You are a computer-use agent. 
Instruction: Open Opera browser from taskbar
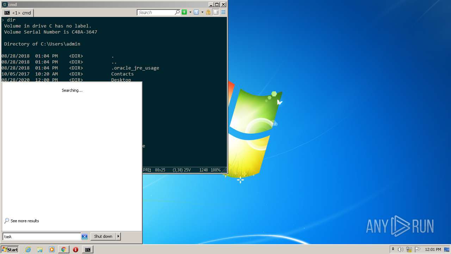[x=75, y=249]
